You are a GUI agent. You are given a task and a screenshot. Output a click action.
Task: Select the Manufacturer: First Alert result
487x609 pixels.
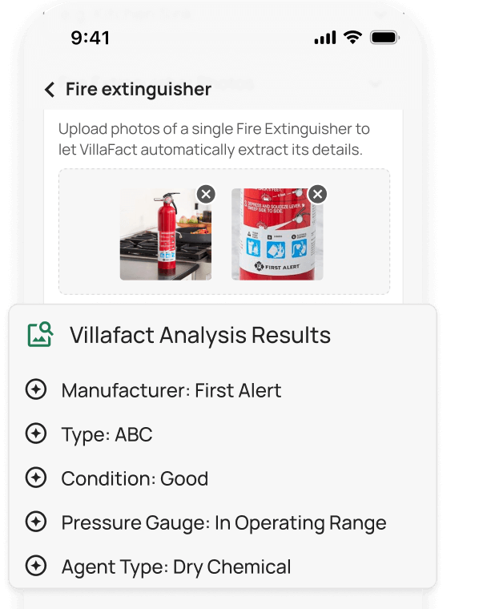pyautogui.click(x=171, y=390)
